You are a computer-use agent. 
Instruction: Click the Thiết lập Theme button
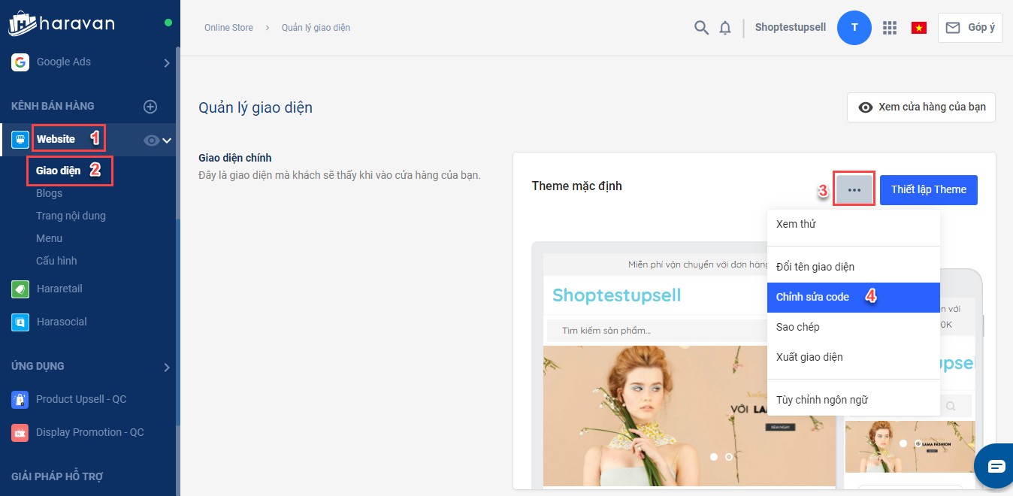(929, 189)
